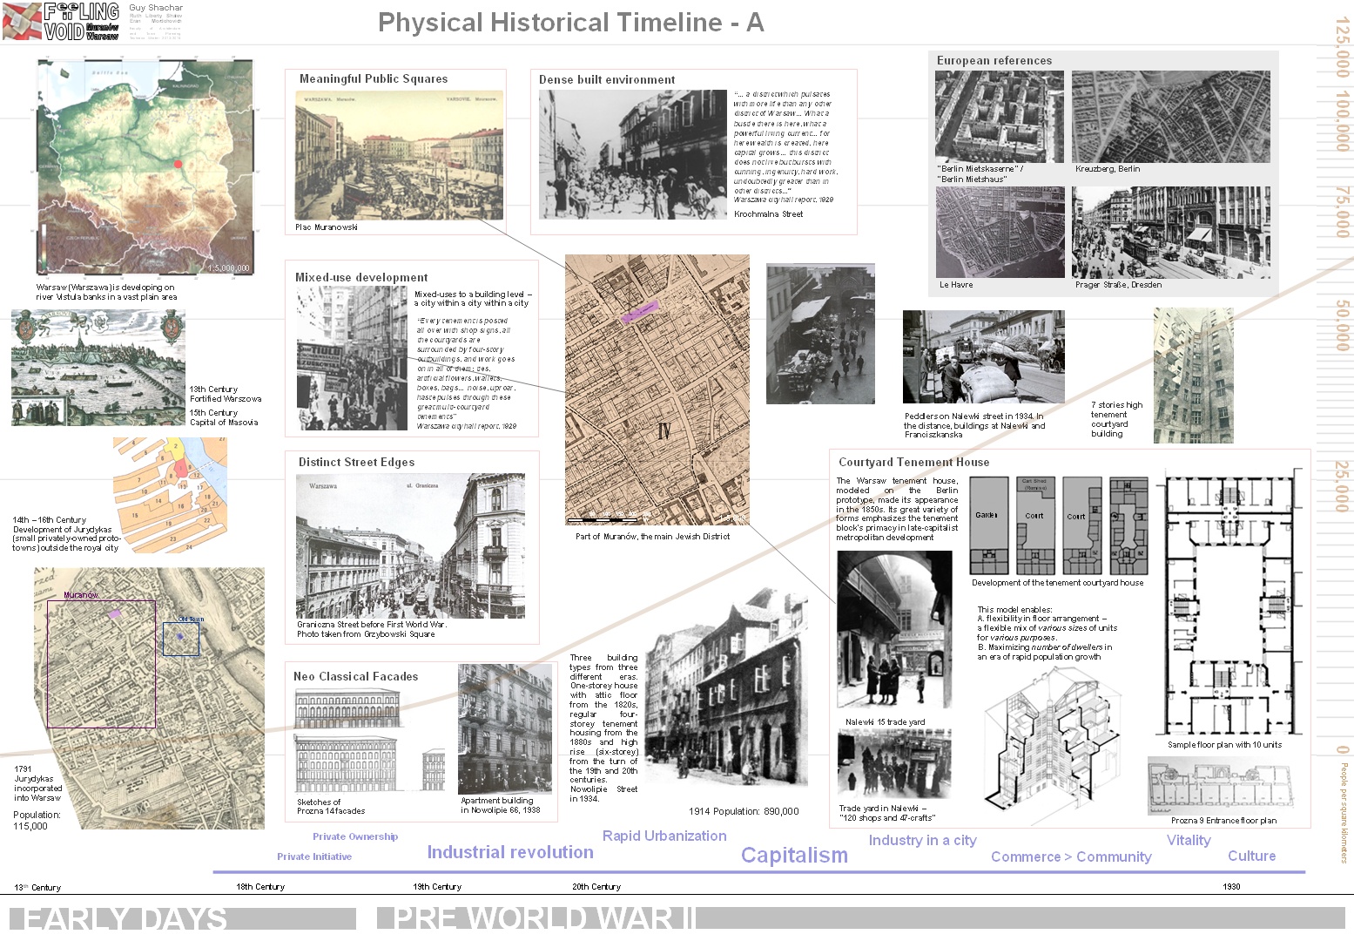Select the 125,000 density axis value
Viewport: 1354px width, 941px height.
1342,47
